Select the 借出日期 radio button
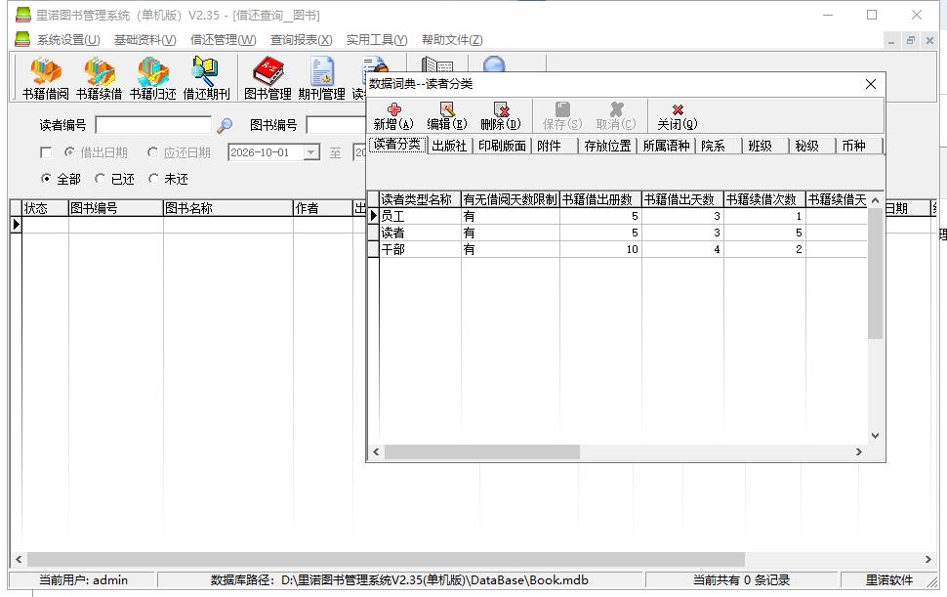This screenshot has width=947, height=597. (x=69, y=152)
